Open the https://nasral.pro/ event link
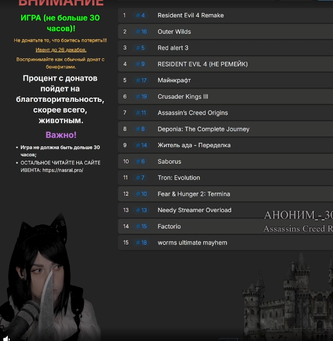 coord(63,170)
